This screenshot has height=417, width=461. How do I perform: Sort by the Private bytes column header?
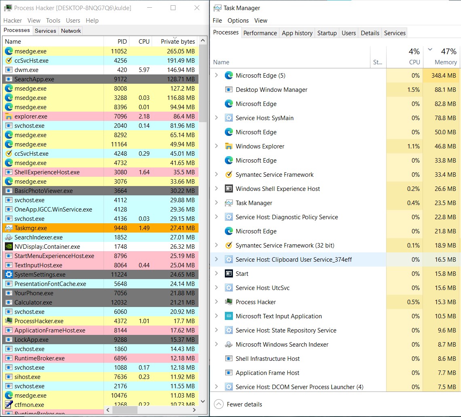pos(178,41)
